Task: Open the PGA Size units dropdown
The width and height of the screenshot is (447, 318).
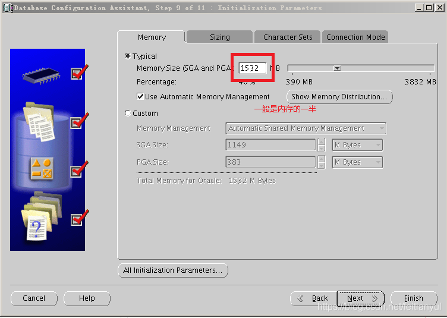Action: [x=357, y=162]
